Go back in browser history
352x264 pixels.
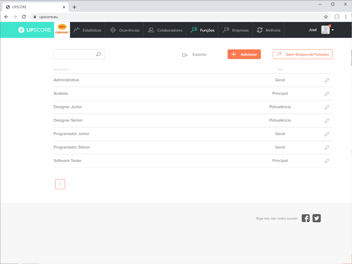(6, 16)
